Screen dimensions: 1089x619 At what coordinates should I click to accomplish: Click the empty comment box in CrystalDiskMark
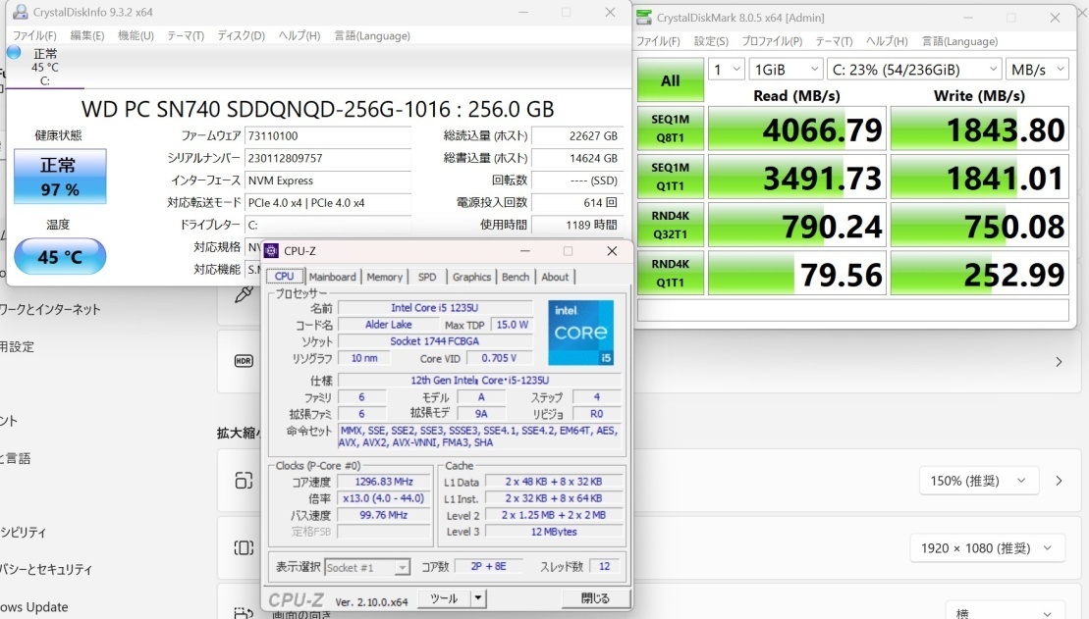pyautogui.click(x=853, y=310)
